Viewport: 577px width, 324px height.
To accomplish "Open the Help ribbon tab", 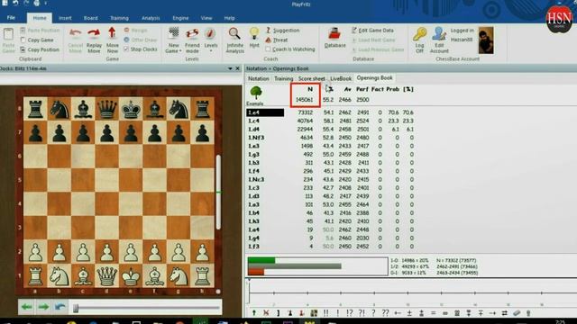I will click(x=229, y=18).
